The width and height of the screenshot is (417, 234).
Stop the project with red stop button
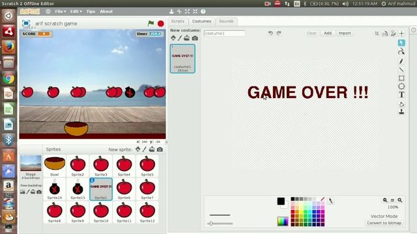[161, 23]
